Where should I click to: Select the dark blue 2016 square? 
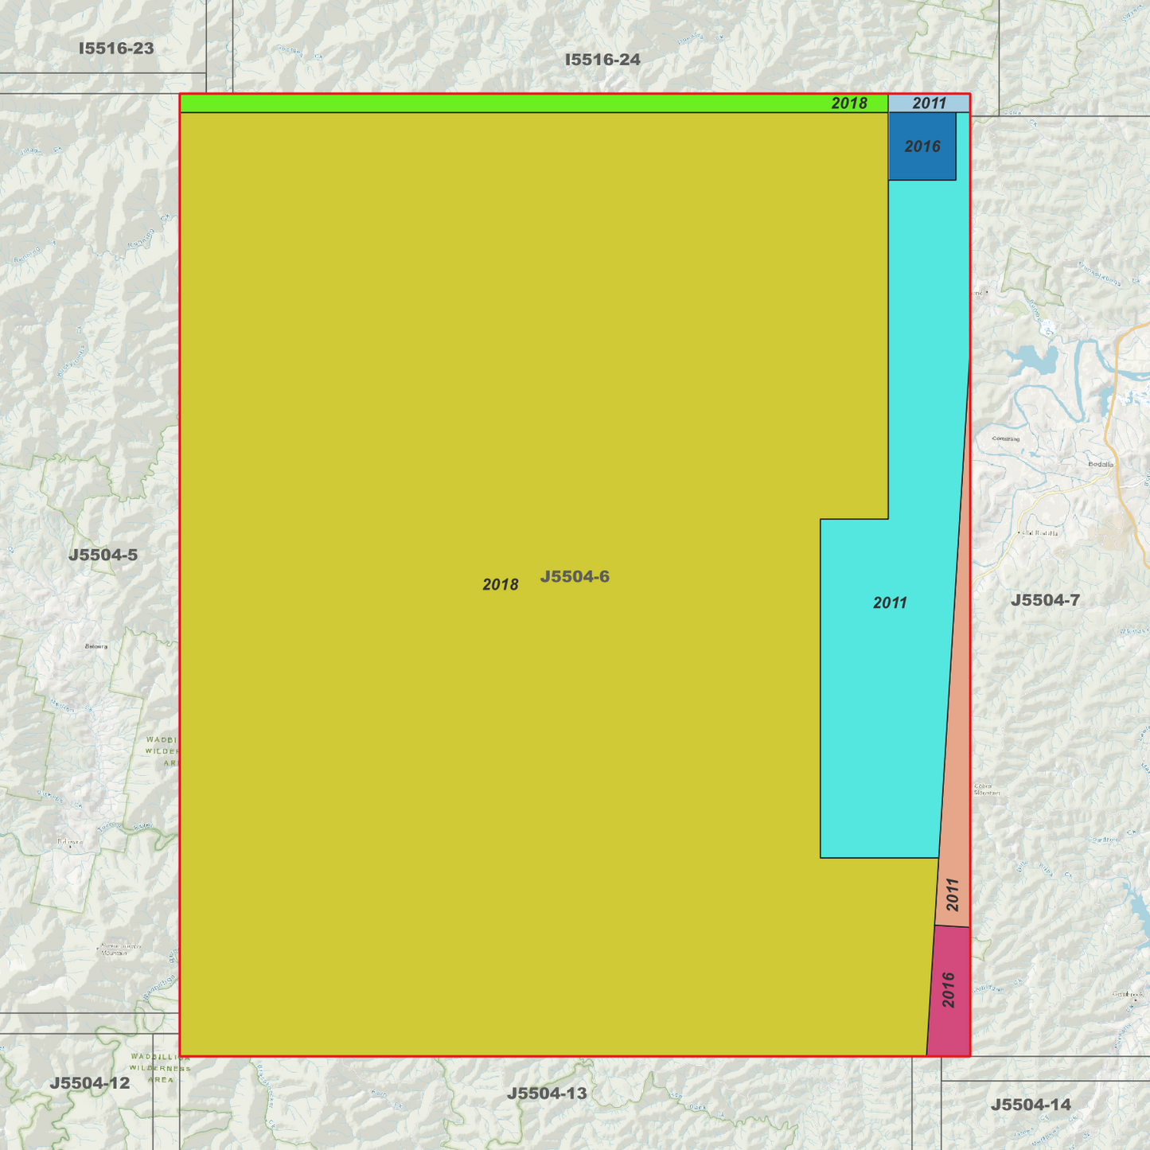click(922, 146)
